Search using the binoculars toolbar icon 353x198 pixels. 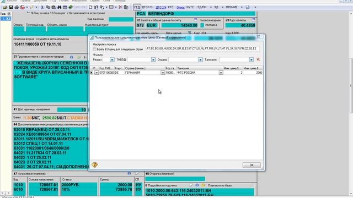(x=60, y=7)
